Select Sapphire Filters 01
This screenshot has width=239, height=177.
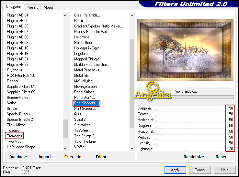click(21, 87)
